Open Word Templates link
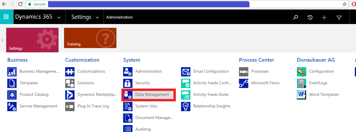Screen dimensions: 356x132 324,94
